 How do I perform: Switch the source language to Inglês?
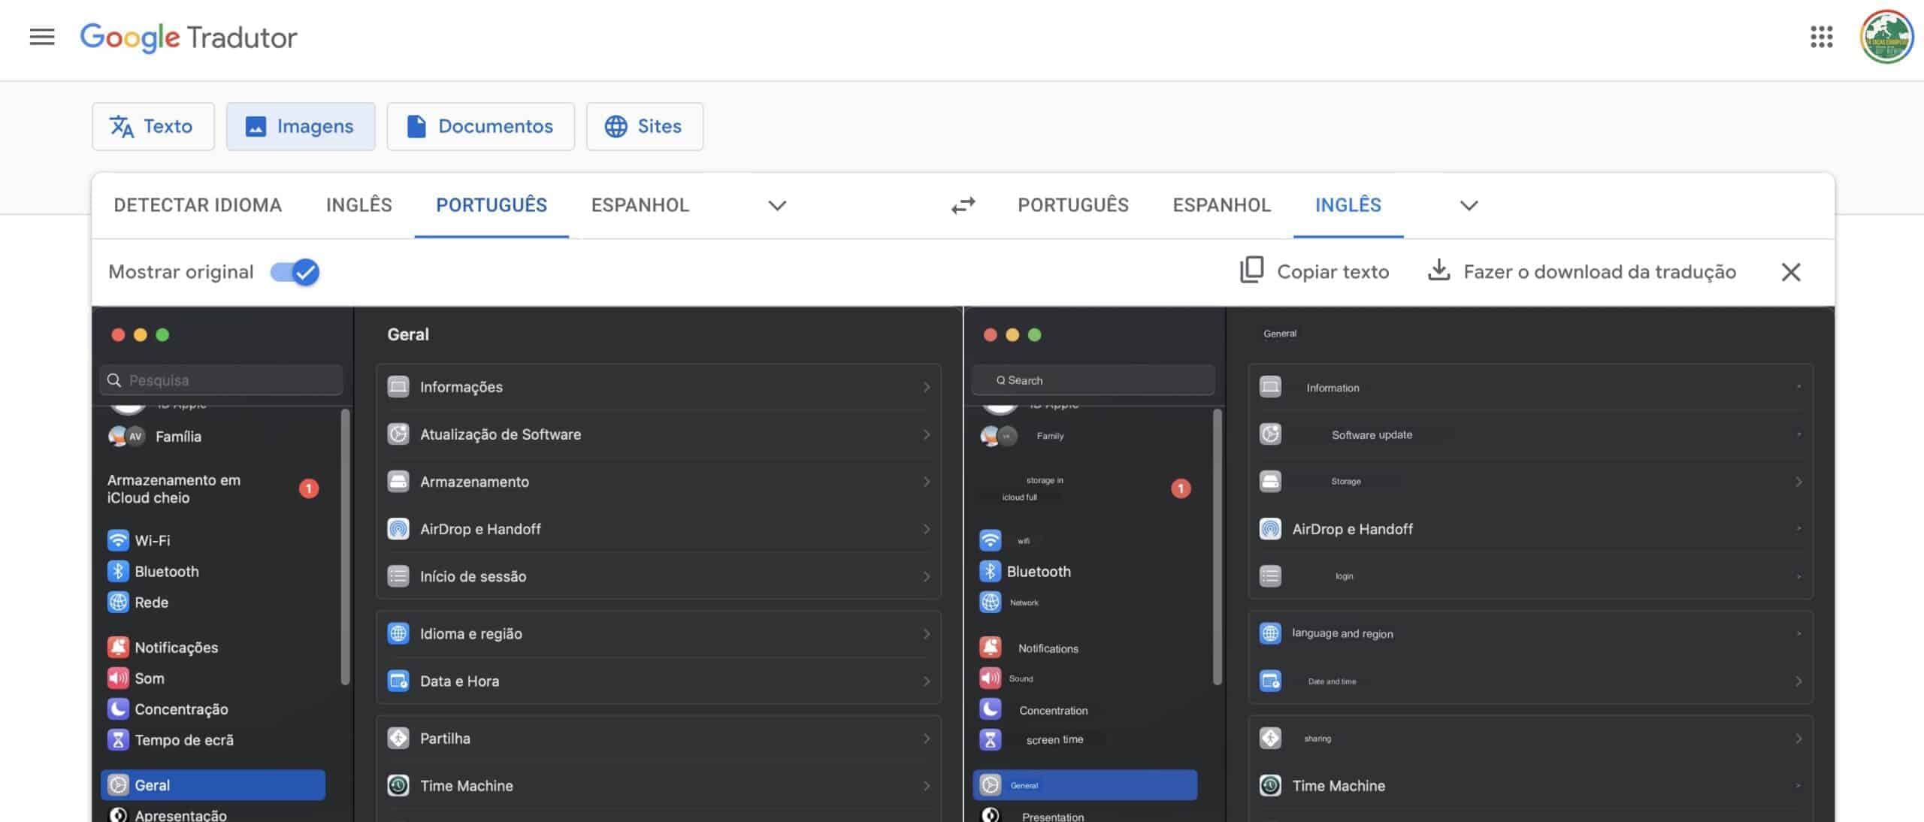(x=358, y=204)
